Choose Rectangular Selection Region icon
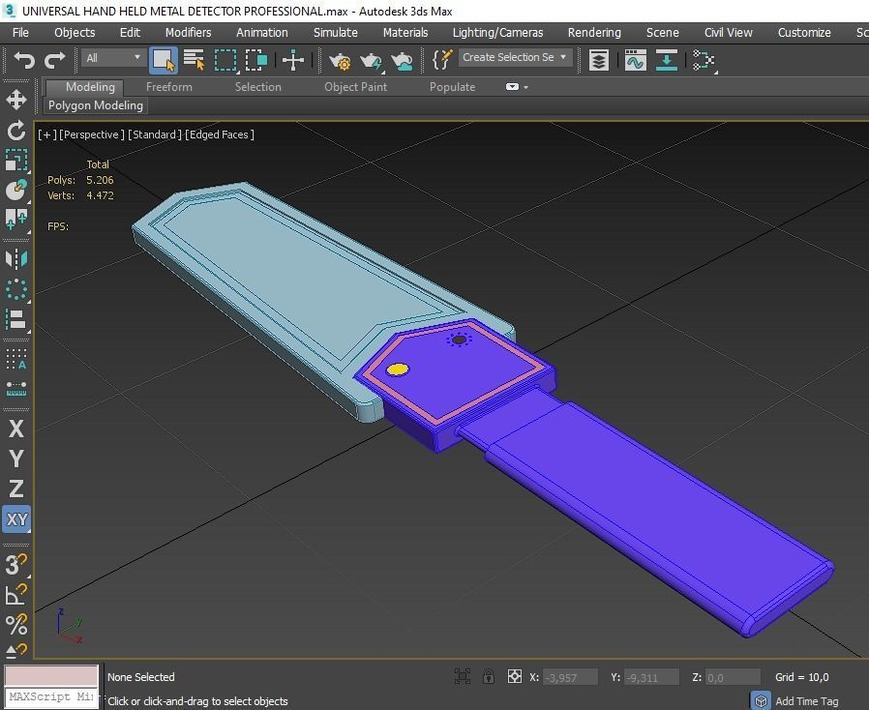This screenshot has width=869, height=710. point(225,60)
